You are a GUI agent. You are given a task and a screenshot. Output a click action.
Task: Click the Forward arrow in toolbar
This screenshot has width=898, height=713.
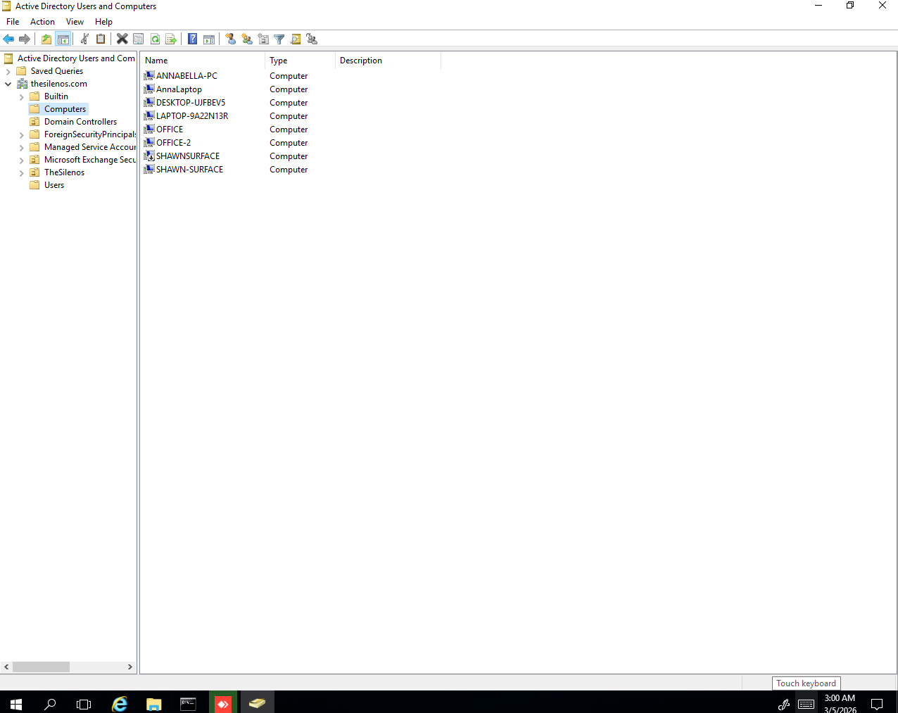(25, 39)
